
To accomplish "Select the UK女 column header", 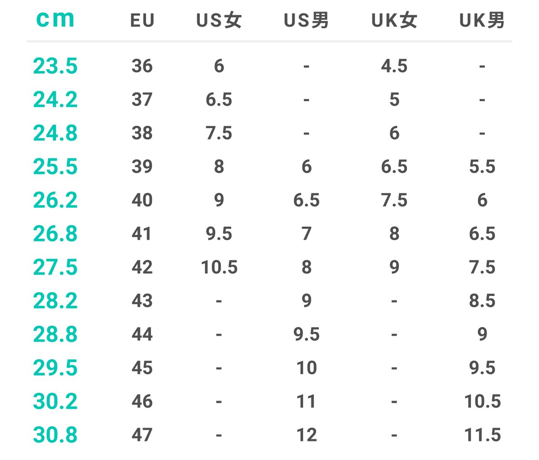I will (394, 21).
